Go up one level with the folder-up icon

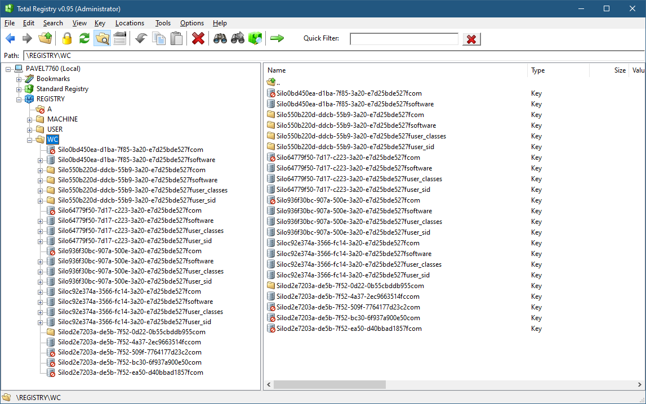coord(45,38)
